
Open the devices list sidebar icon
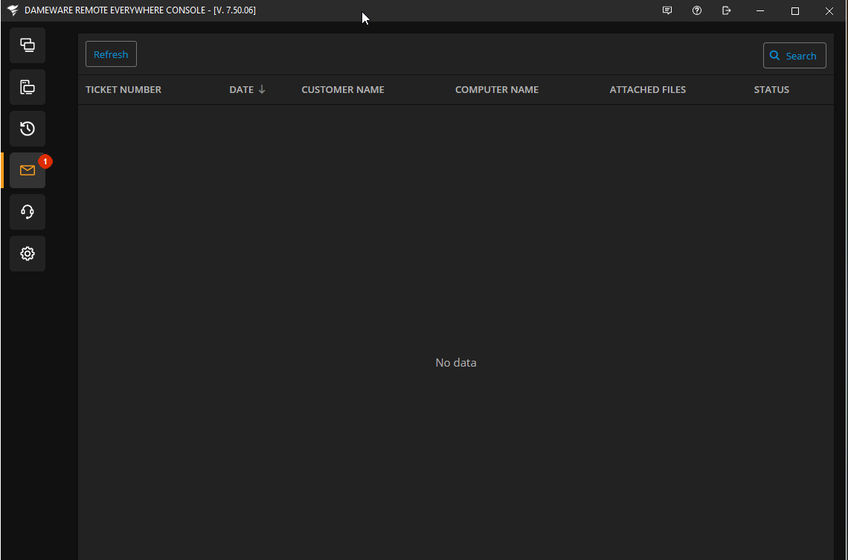[28, 87]
